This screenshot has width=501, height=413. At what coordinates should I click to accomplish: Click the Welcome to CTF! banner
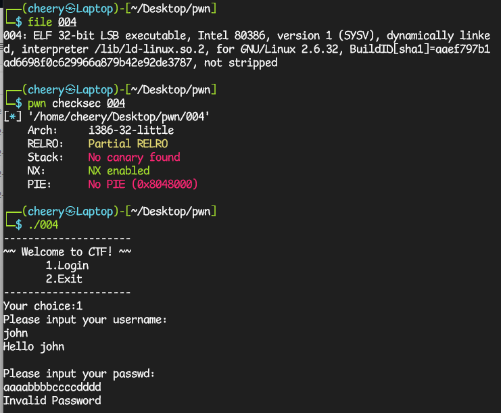[68, 251]
